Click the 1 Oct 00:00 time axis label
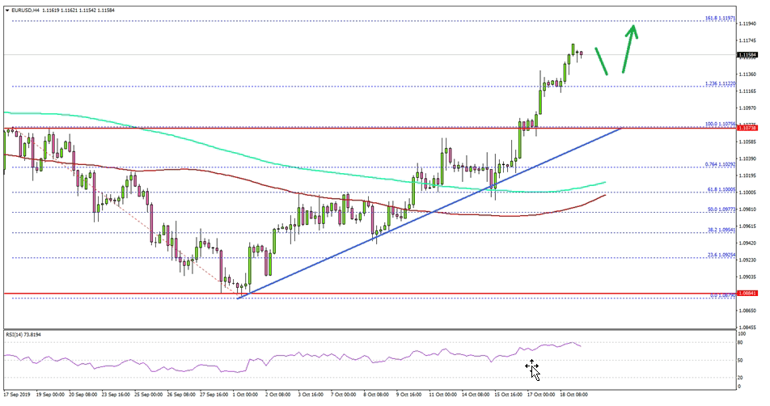770x406 pixels. tap(243, 394)
